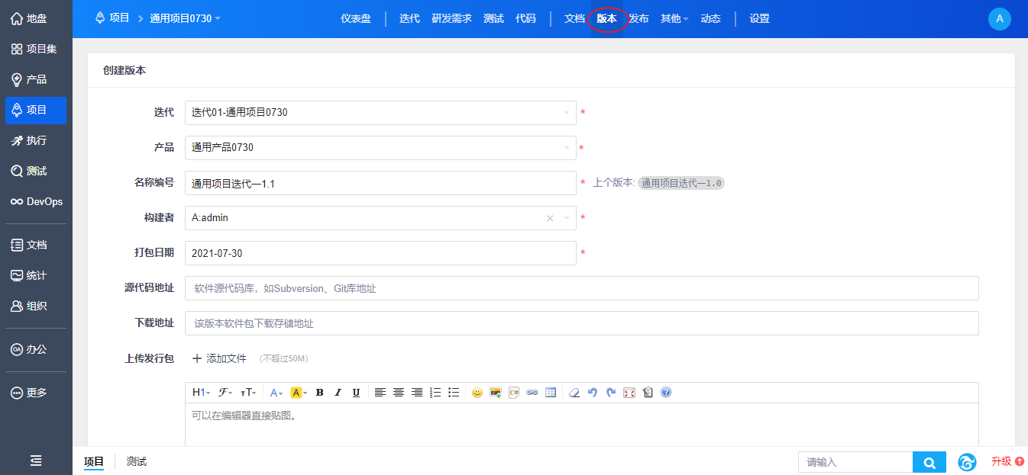Open the text background color picker
Viewport: 1028px width, 475px height.
click(298, 393)
